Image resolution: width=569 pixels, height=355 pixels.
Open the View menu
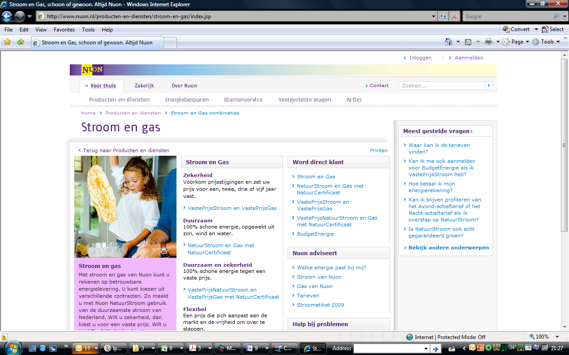(41, 30)
